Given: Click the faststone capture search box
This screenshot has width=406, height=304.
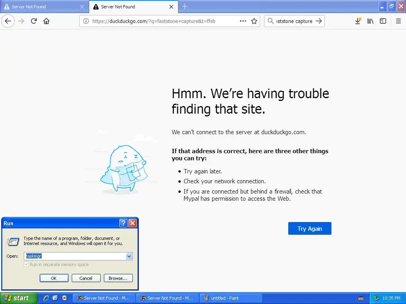Looking at the screenshot, I should tap(294, 21).
